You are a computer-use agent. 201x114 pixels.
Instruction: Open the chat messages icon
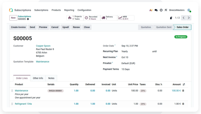pos(156,10)
